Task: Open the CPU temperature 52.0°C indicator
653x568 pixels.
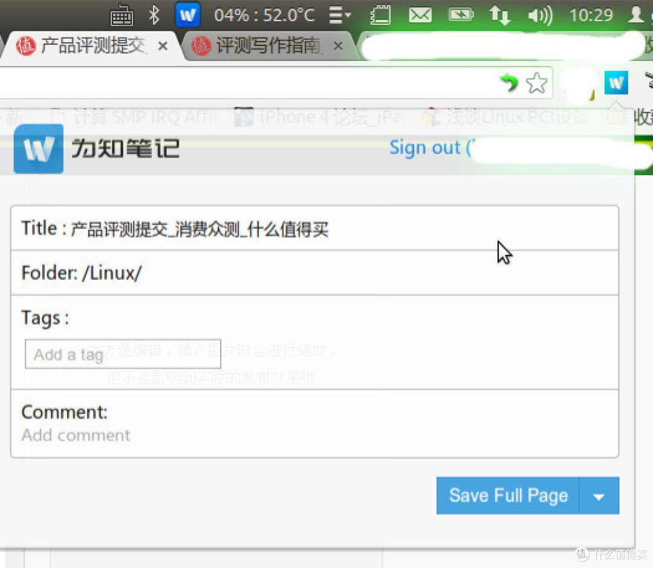Action: 264,15
